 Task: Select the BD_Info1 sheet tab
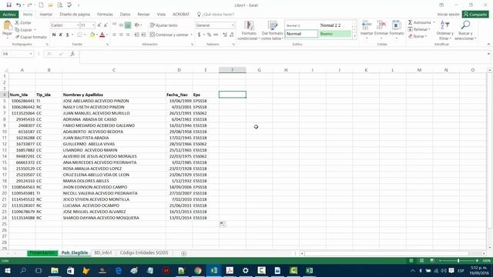click(103, 253)
